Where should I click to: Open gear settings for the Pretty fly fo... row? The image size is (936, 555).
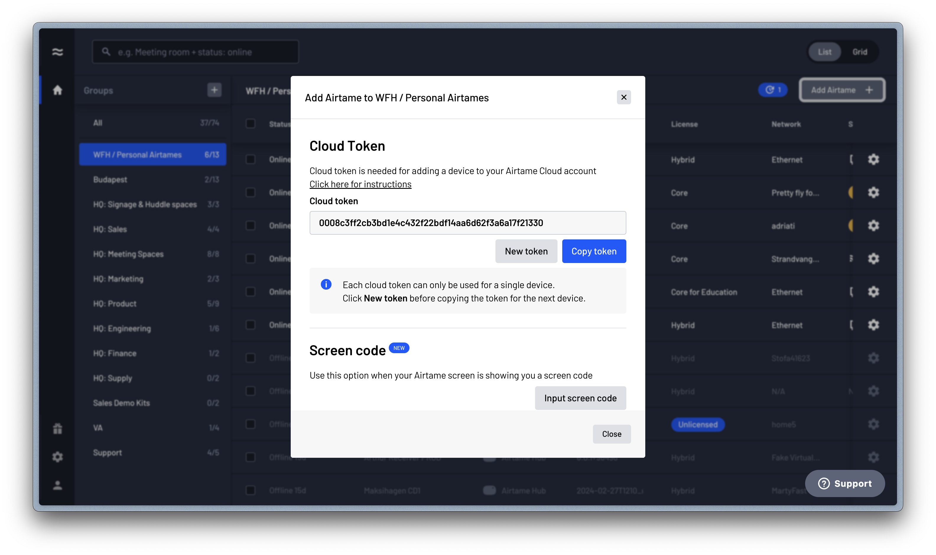point(873,193)
